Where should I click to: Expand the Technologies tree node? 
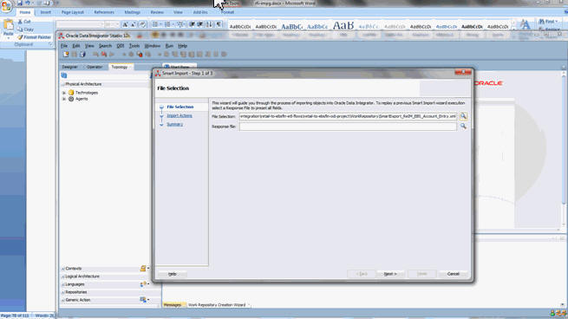64,93
